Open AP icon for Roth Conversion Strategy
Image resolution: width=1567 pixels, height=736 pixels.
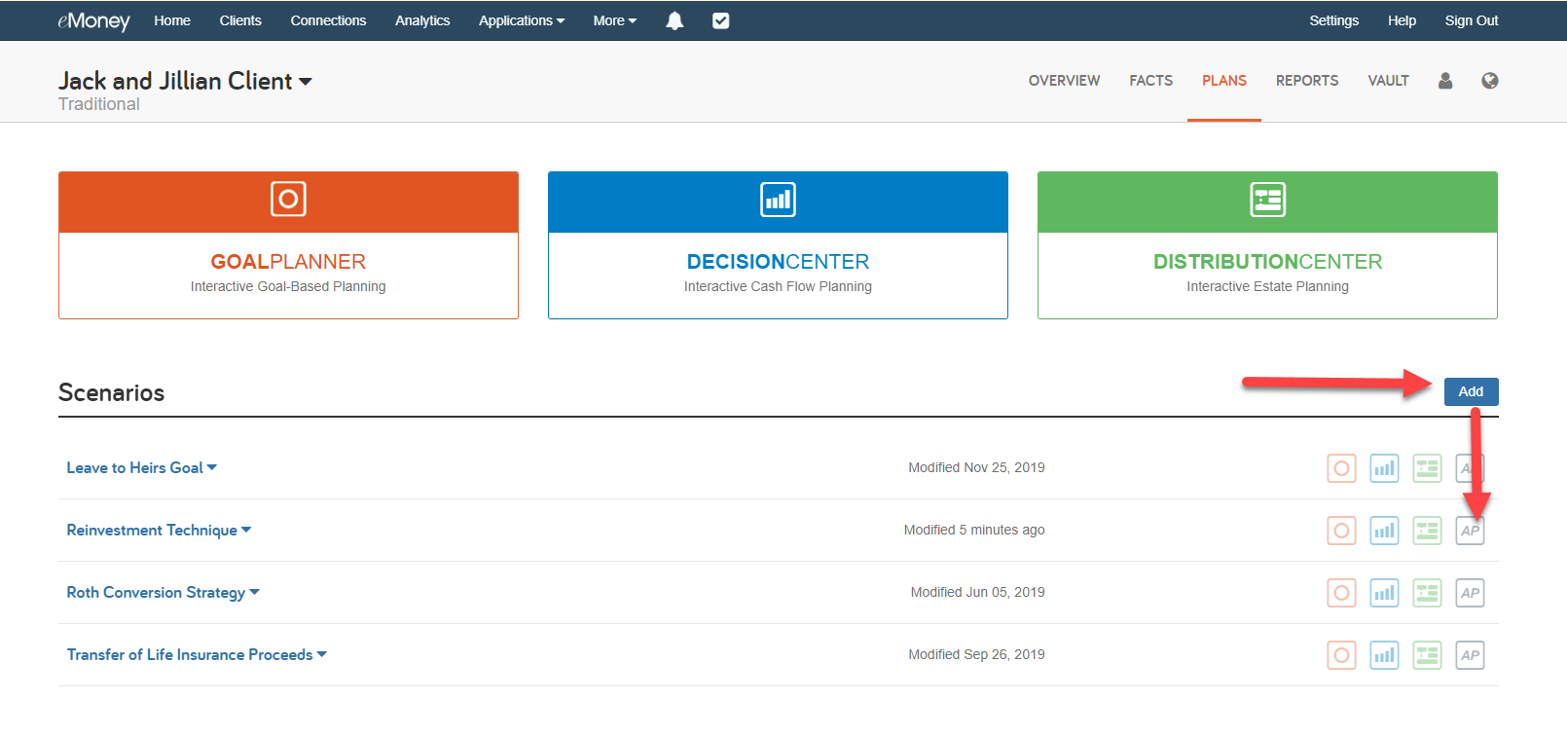(x=1470, y=593)
